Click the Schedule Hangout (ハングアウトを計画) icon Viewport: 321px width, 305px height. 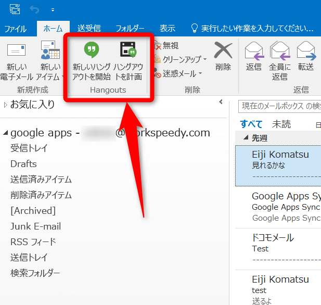click(128, 58)
